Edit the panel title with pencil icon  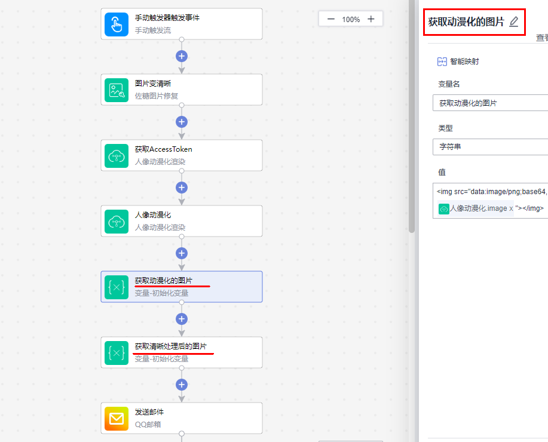(514, 22)
